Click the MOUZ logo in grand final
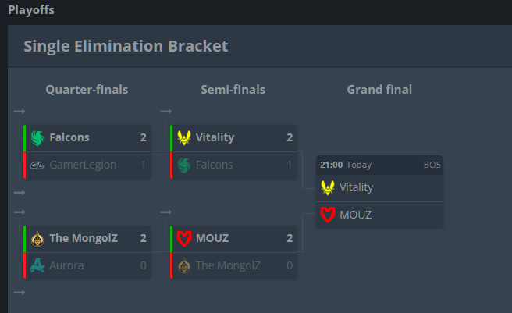The width and height of the screenshot is (512, 313). tap(328, 215)
